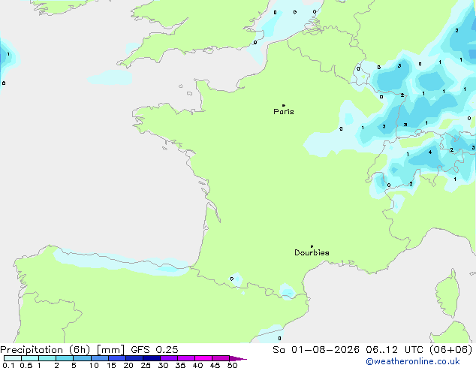Pick the dark blue legend swatch between 25 and 30
This screenshot has width=476, height=368.
click(x=152, y=358)
